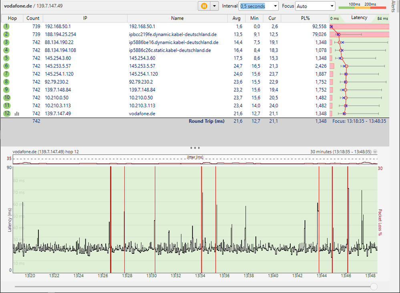The height and width of the screenshot is (293, 400).
Task: Click the three-dot pane splitter handle
Action: tap(195, 148)
